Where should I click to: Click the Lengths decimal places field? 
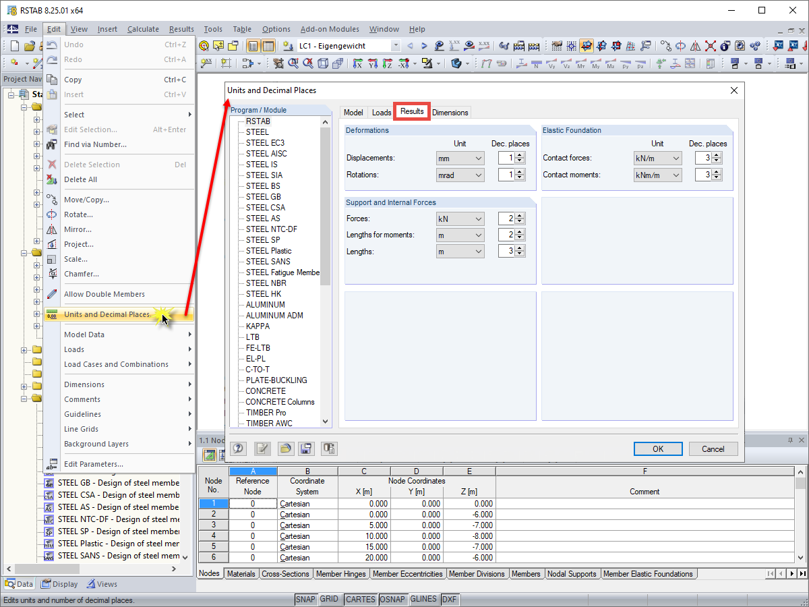(507, 251)
